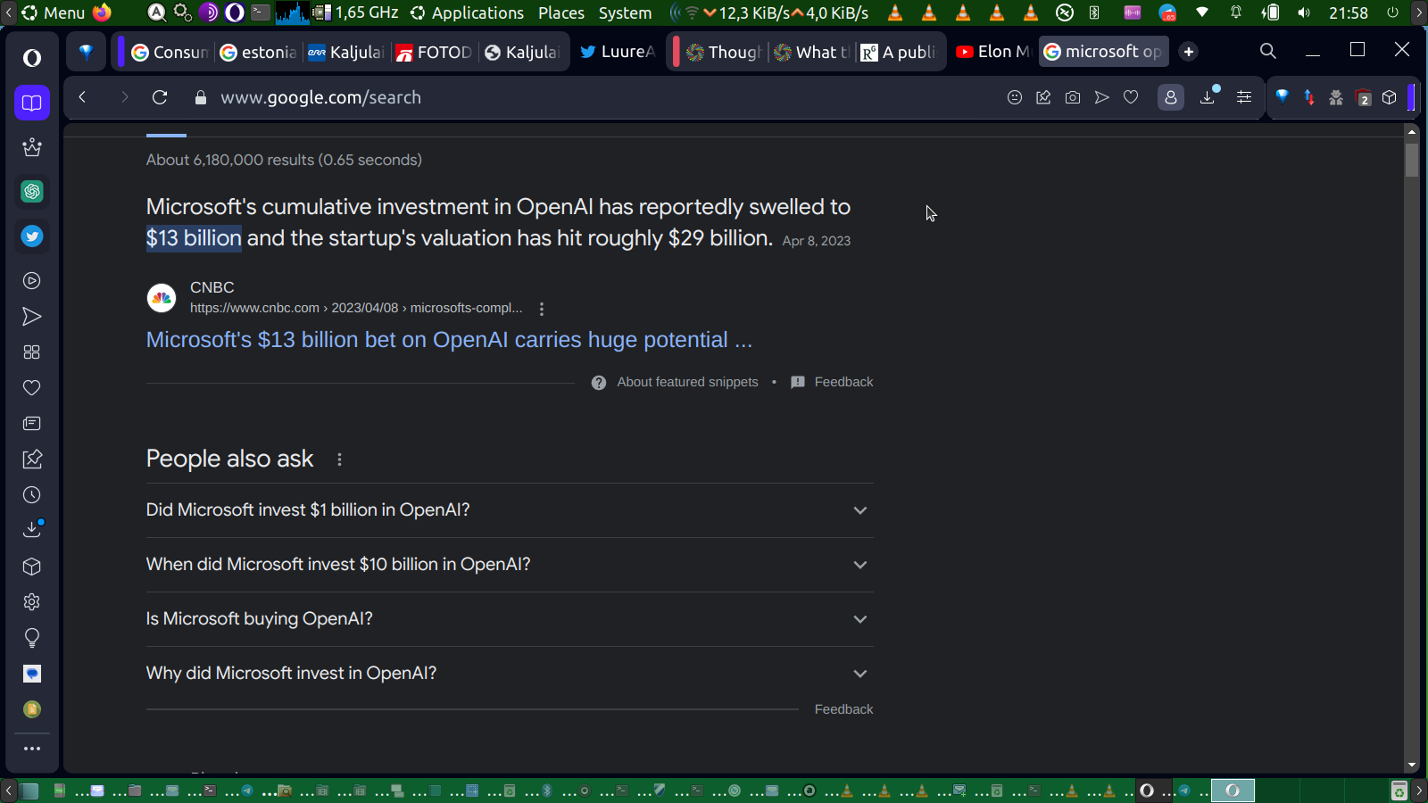
Task: Open the workspaces book icon in the sidebar
Action: point(32,103)
